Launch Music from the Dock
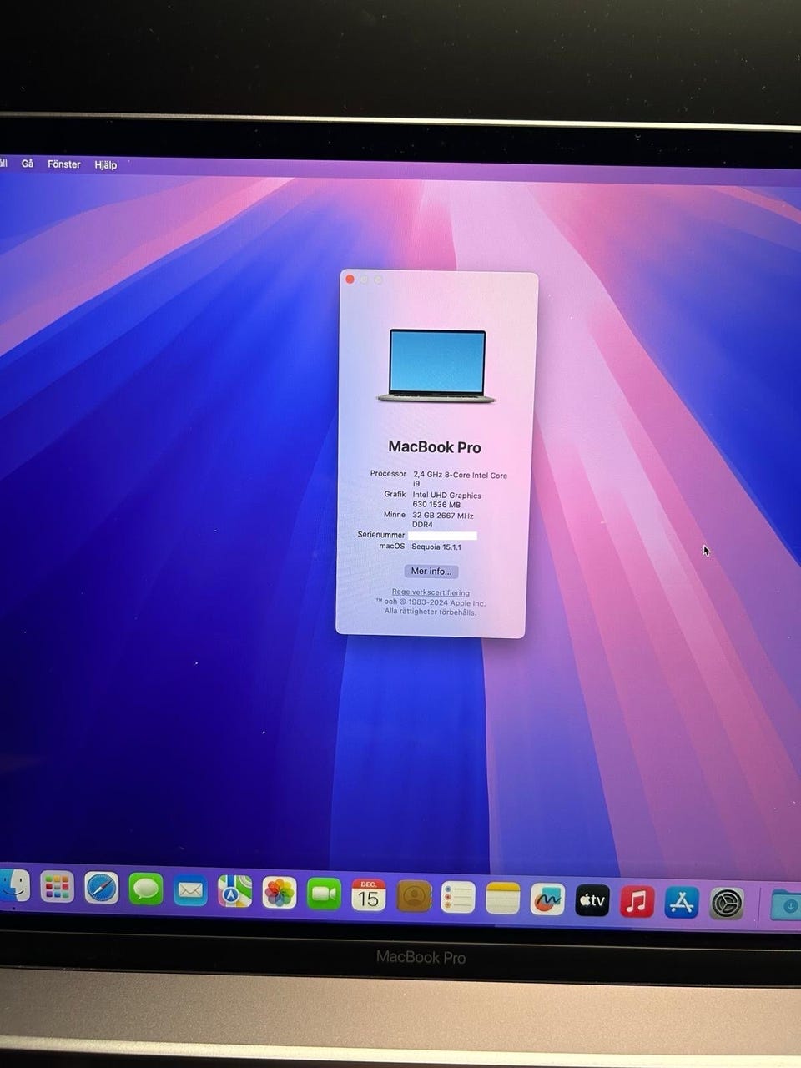 (637, 902)
